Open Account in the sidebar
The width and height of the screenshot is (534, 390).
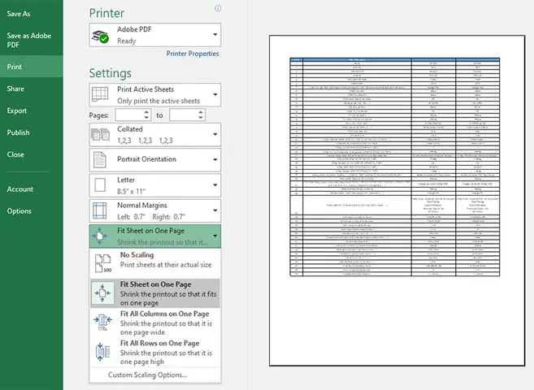point(32,188)
